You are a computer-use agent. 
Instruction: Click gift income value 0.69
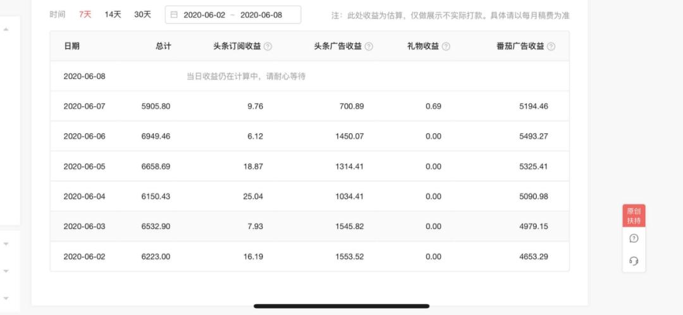click(x=433, y=106)
